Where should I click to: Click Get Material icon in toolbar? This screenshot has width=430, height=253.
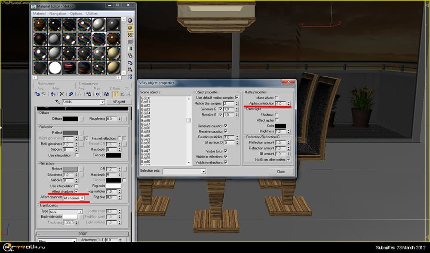37,94
